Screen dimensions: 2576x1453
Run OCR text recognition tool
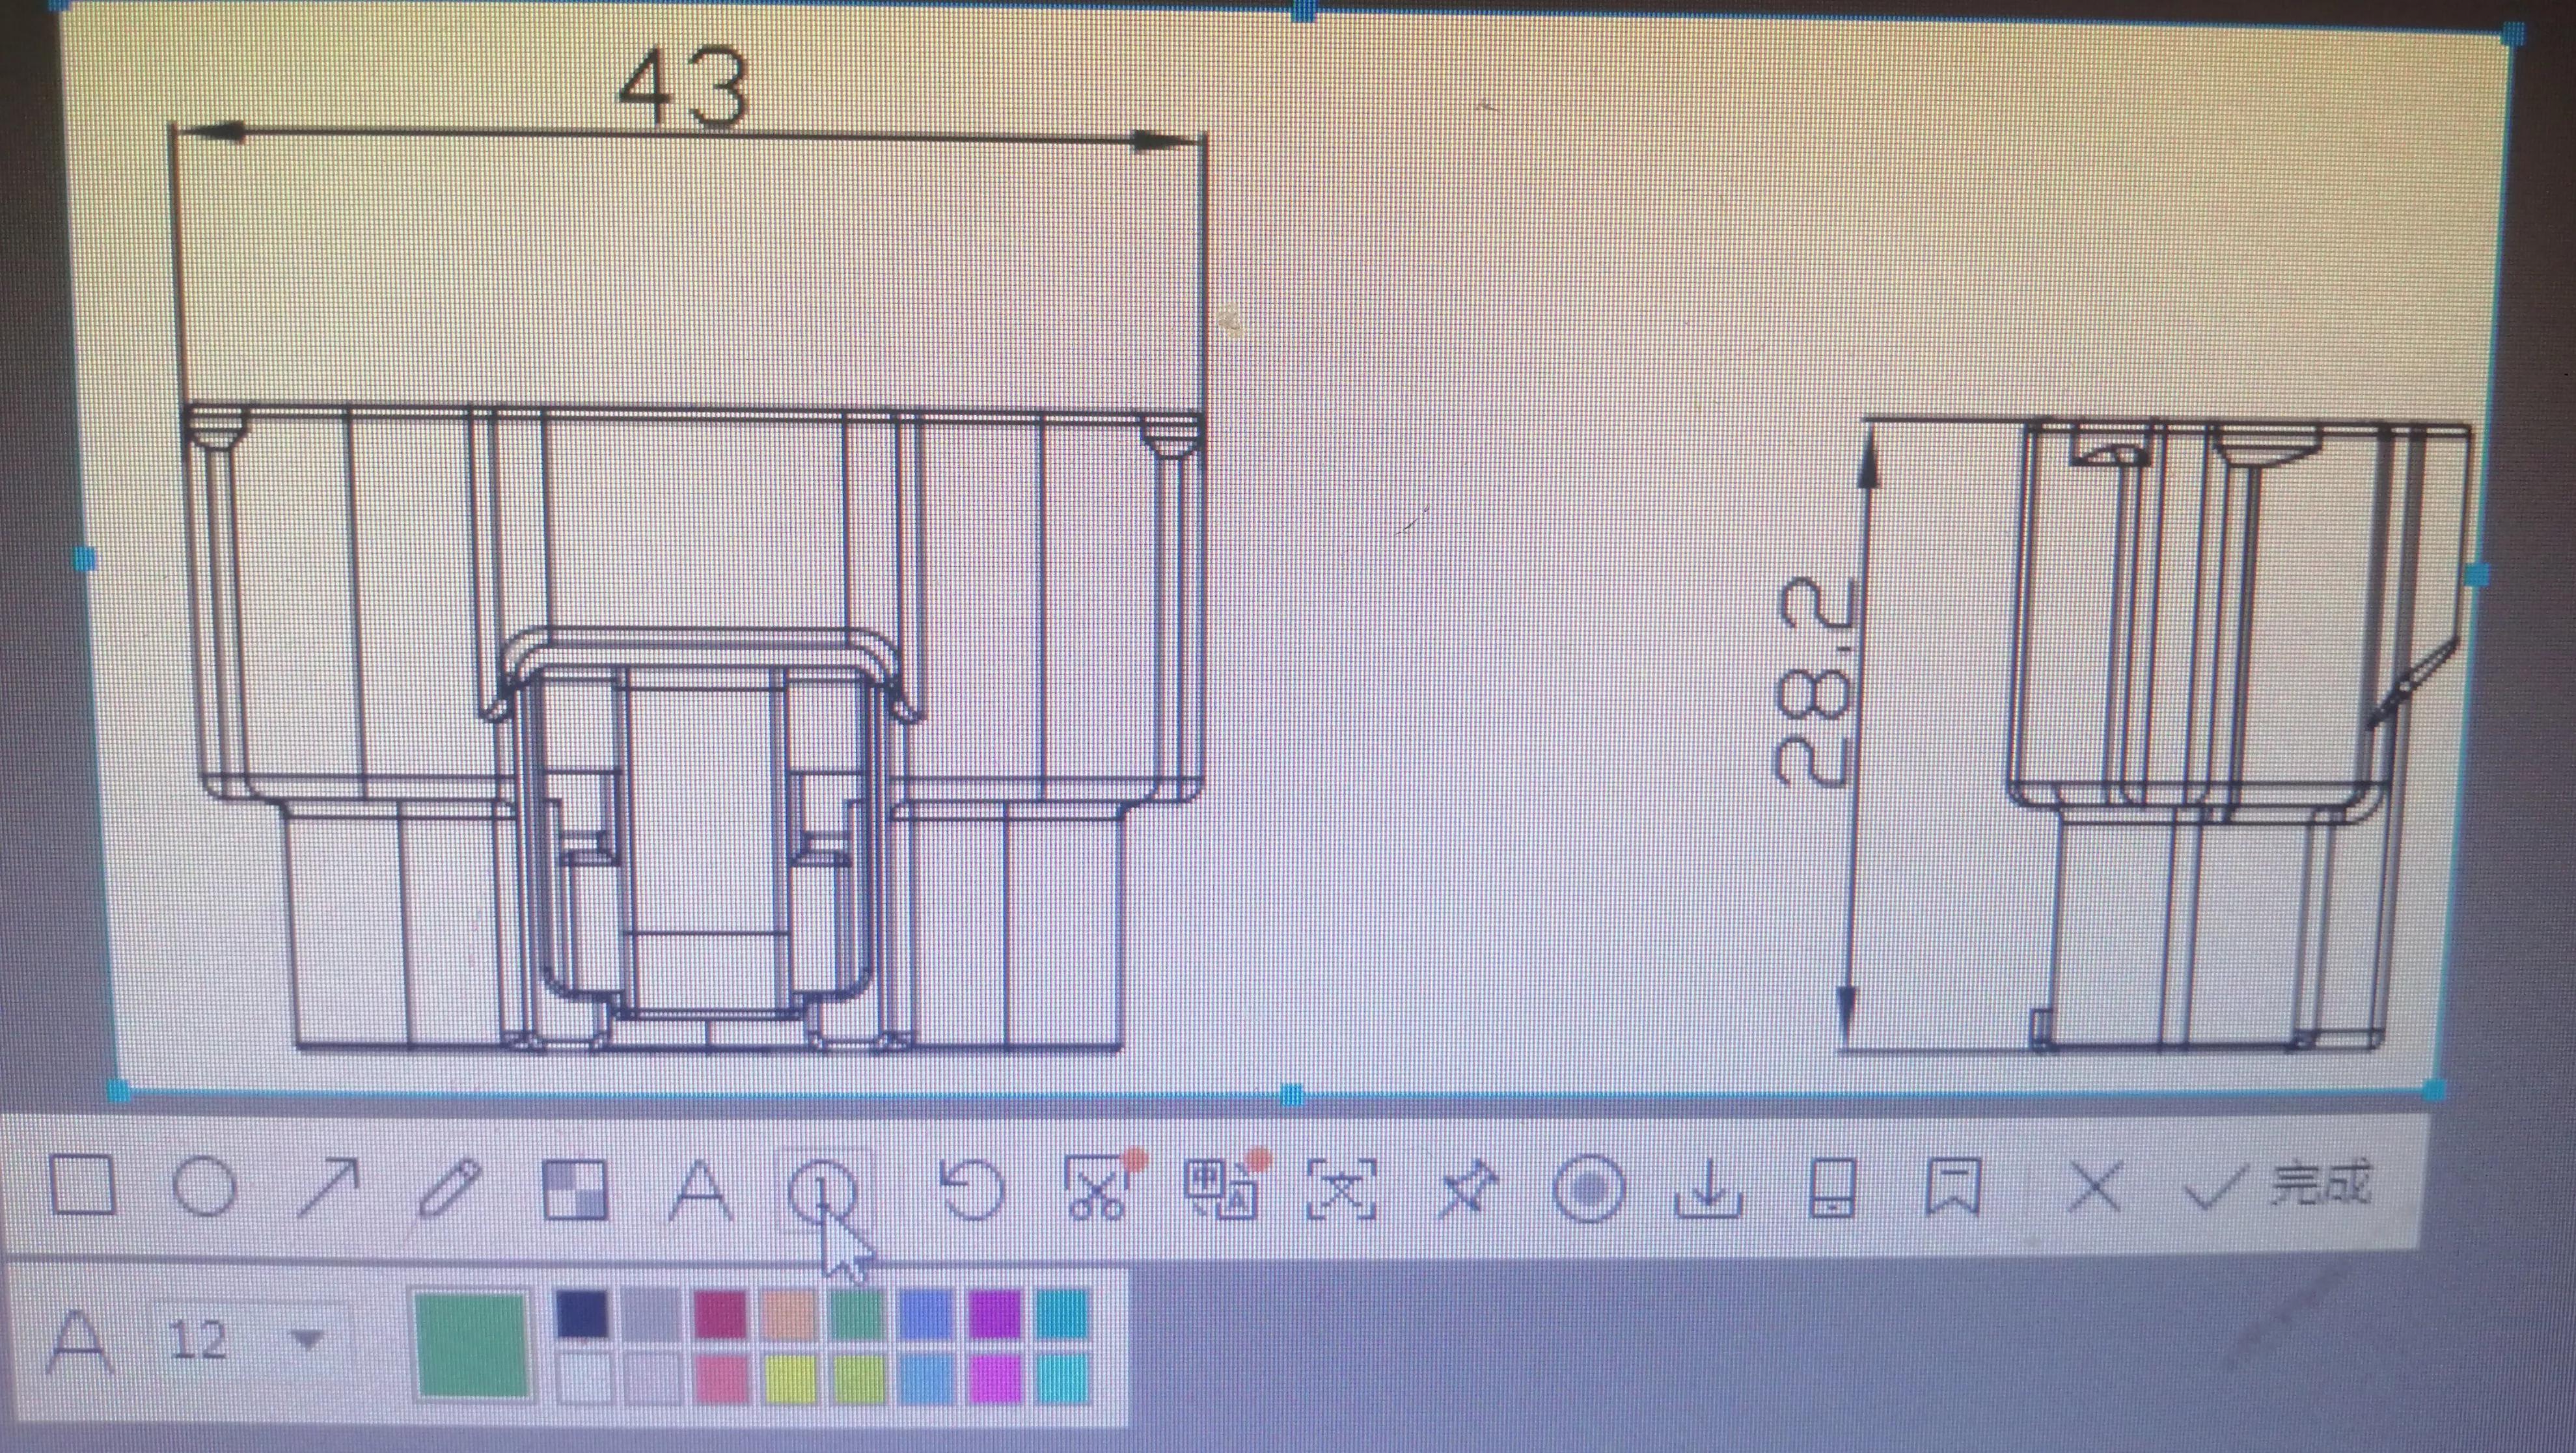pyautogui.click(x=1342, y=1189)
